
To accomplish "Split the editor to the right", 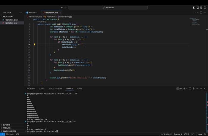I will pyautogui.click(x=201, y=13).
